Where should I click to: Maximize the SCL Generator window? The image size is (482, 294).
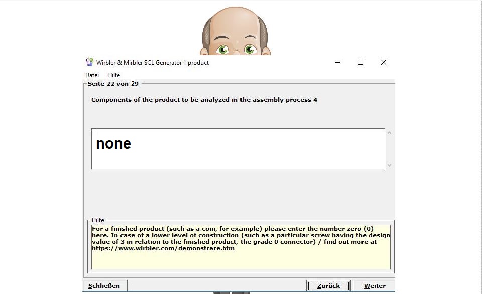point(360,62)
